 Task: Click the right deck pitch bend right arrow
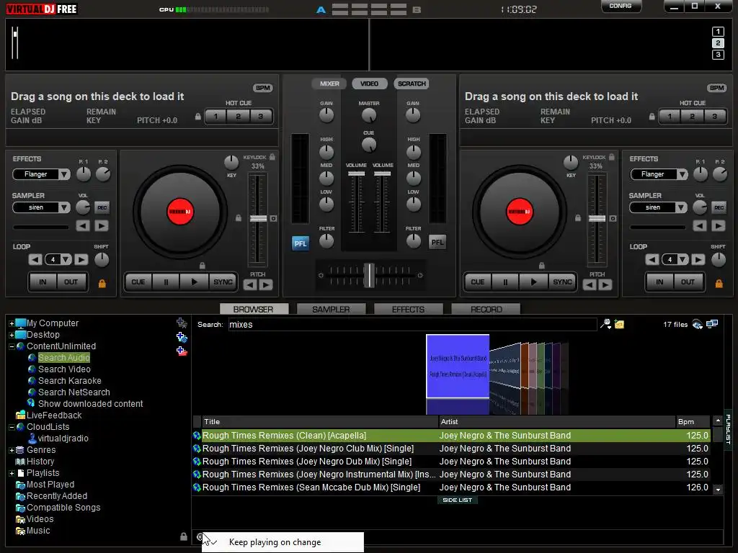605,284
